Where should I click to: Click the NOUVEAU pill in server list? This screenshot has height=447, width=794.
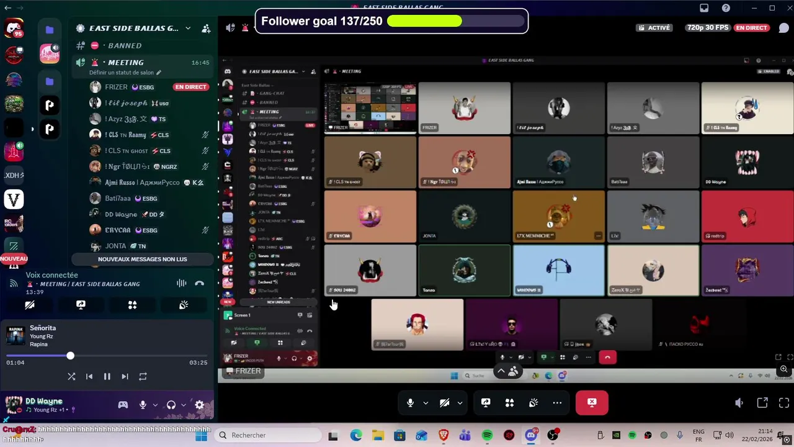tap(14, 258)
